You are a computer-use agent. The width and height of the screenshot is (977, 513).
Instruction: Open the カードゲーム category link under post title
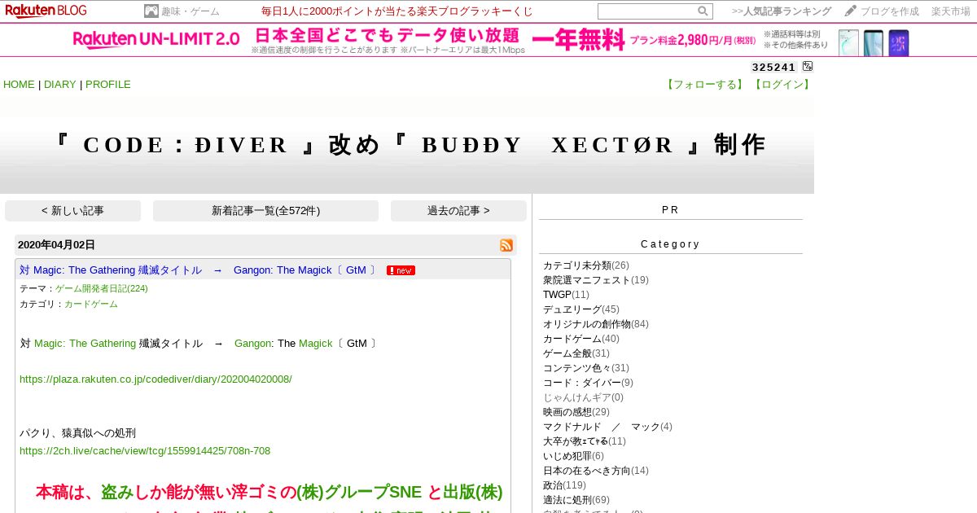click(x=91, y=304)
